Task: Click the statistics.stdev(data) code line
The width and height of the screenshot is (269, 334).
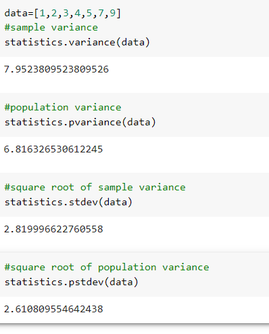Action: [x=68, y=202]
